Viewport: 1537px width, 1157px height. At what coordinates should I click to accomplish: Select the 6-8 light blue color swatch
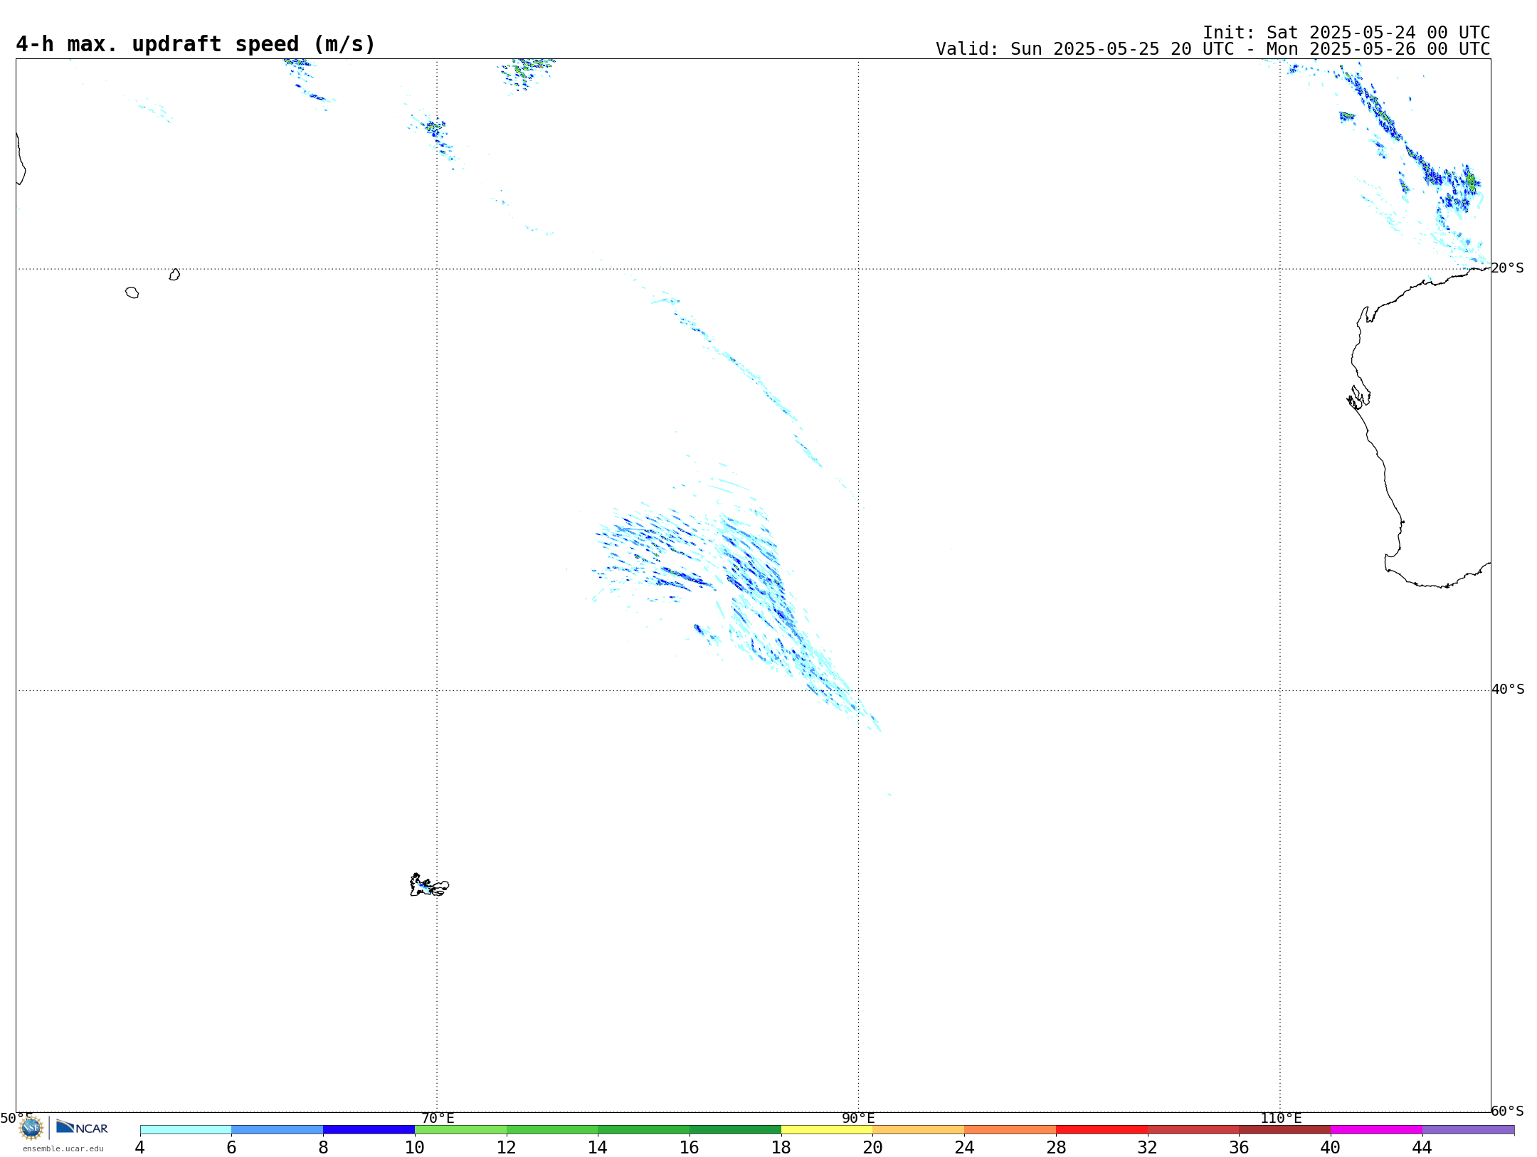tap(278, 1130)
